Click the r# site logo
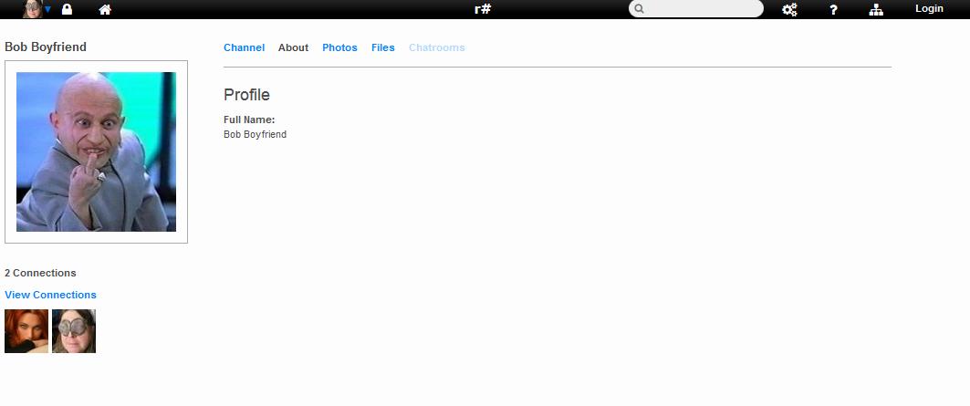The image size is (970, 406). point(483,8)
